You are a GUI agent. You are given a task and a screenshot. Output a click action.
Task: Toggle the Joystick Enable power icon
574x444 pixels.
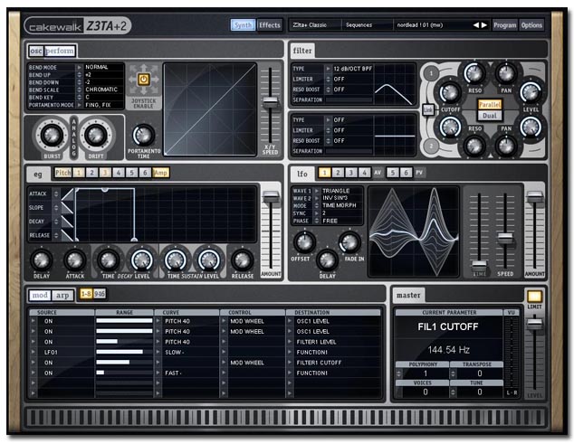point(143,80)
